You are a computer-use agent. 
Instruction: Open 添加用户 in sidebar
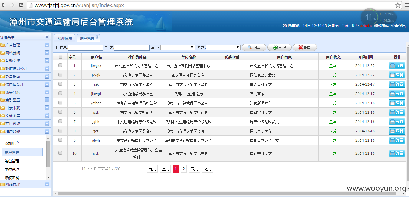(12, 143)
